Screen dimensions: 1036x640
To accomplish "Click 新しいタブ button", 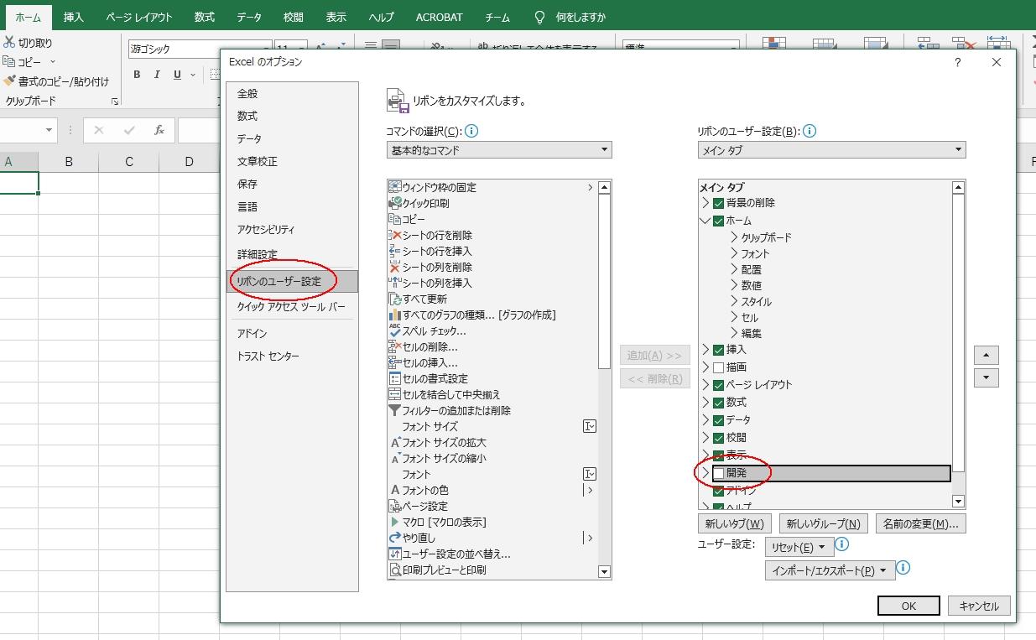I will point(734,523).
